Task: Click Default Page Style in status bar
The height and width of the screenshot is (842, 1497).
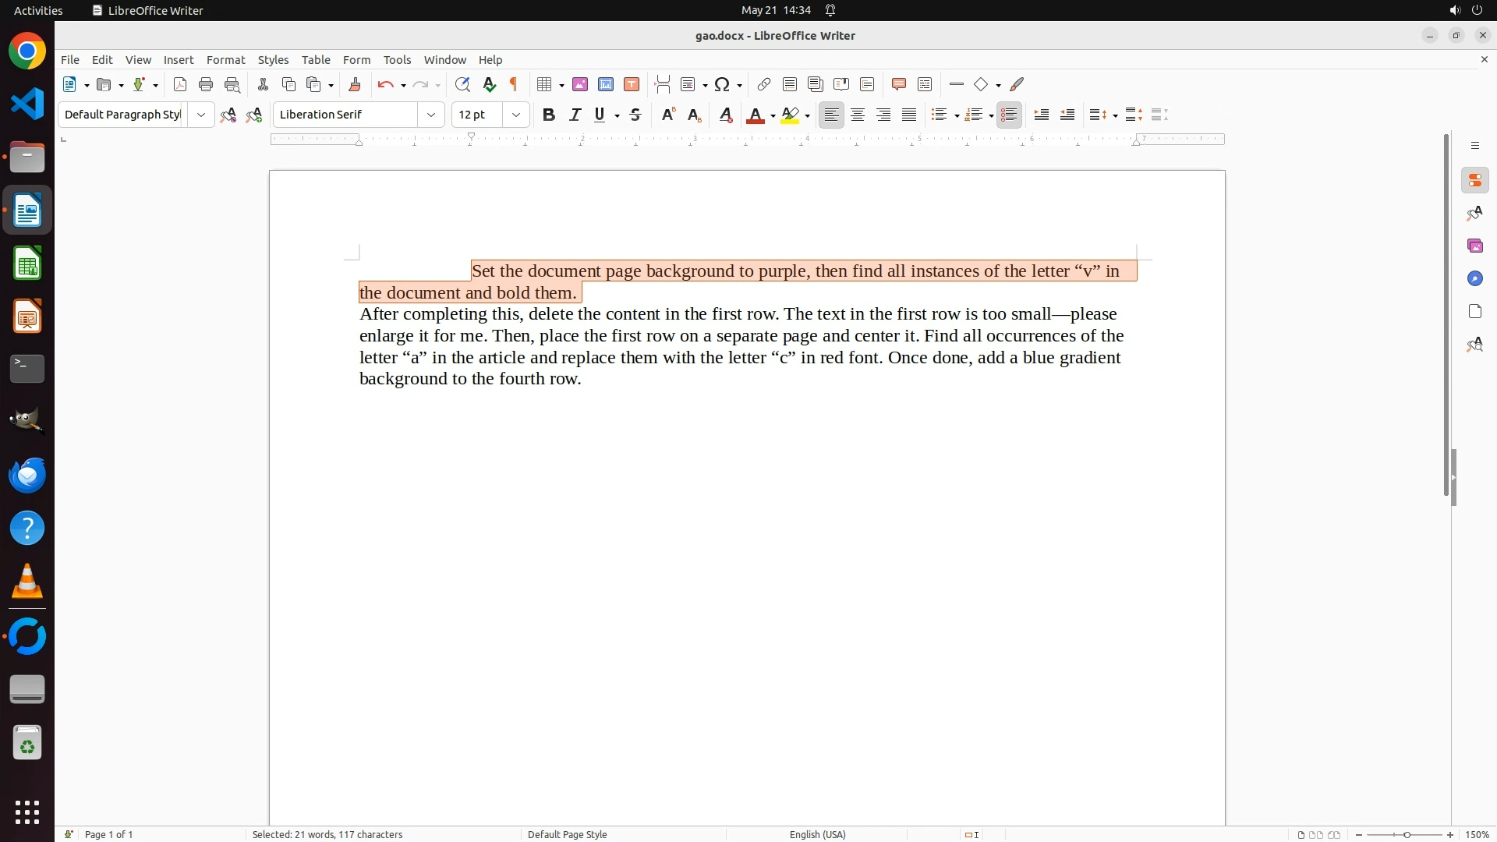Action: pyautogui.click(x=567, y=834)
